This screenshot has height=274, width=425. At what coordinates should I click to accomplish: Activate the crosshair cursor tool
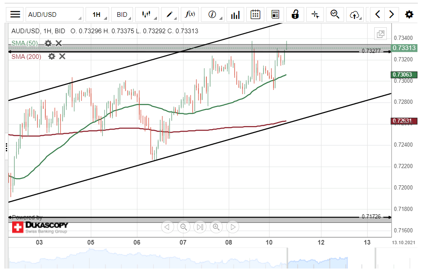315,14
